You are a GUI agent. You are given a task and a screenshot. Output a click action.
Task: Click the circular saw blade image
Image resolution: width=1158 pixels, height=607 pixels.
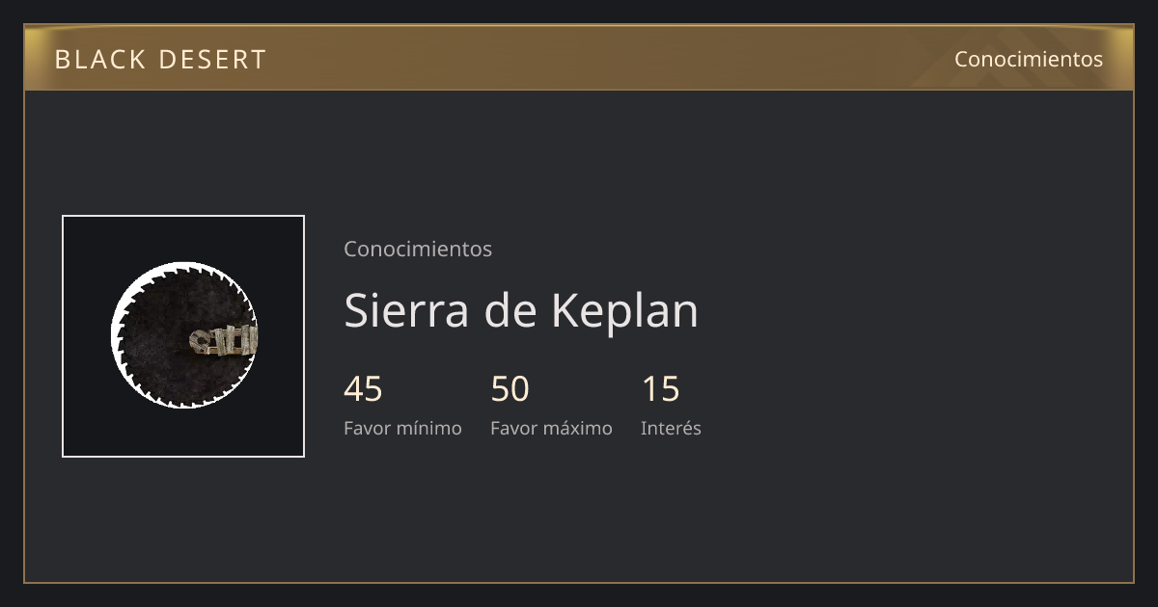click(183, 335)
